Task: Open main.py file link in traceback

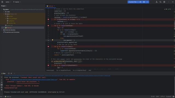Action: [34, 79]
